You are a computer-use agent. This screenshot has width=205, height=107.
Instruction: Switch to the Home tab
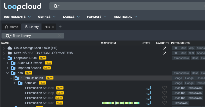pos(11,27)
